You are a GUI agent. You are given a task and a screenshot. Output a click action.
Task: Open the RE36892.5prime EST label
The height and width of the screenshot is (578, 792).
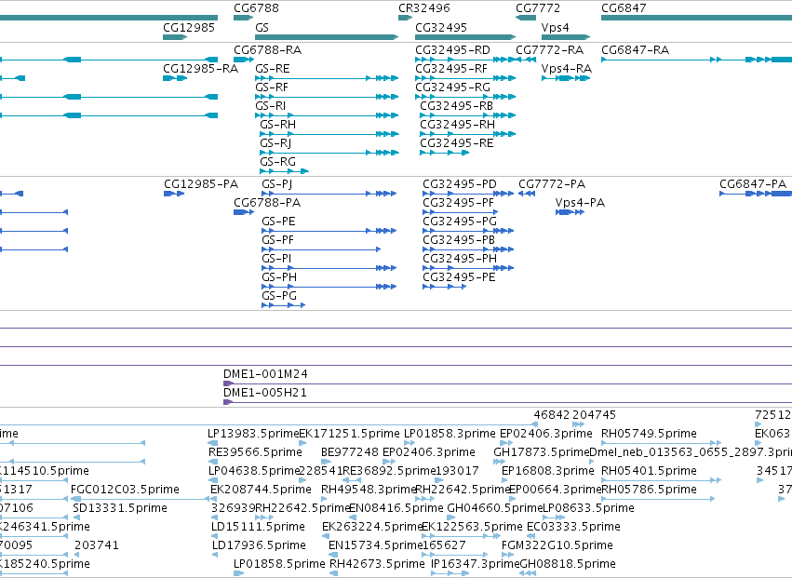389,471
